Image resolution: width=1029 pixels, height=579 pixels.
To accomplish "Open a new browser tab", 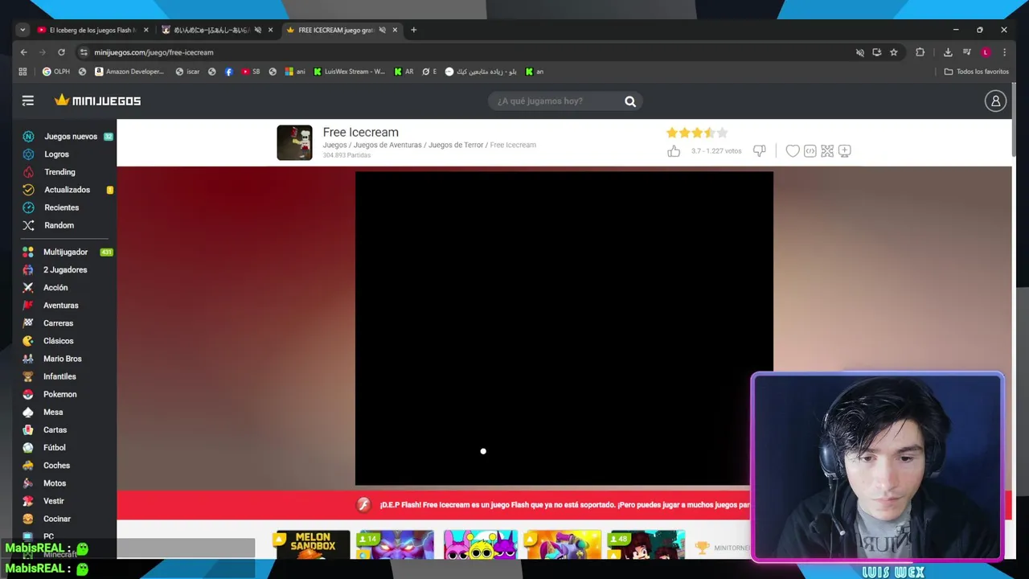I will [x=414, y=30].
